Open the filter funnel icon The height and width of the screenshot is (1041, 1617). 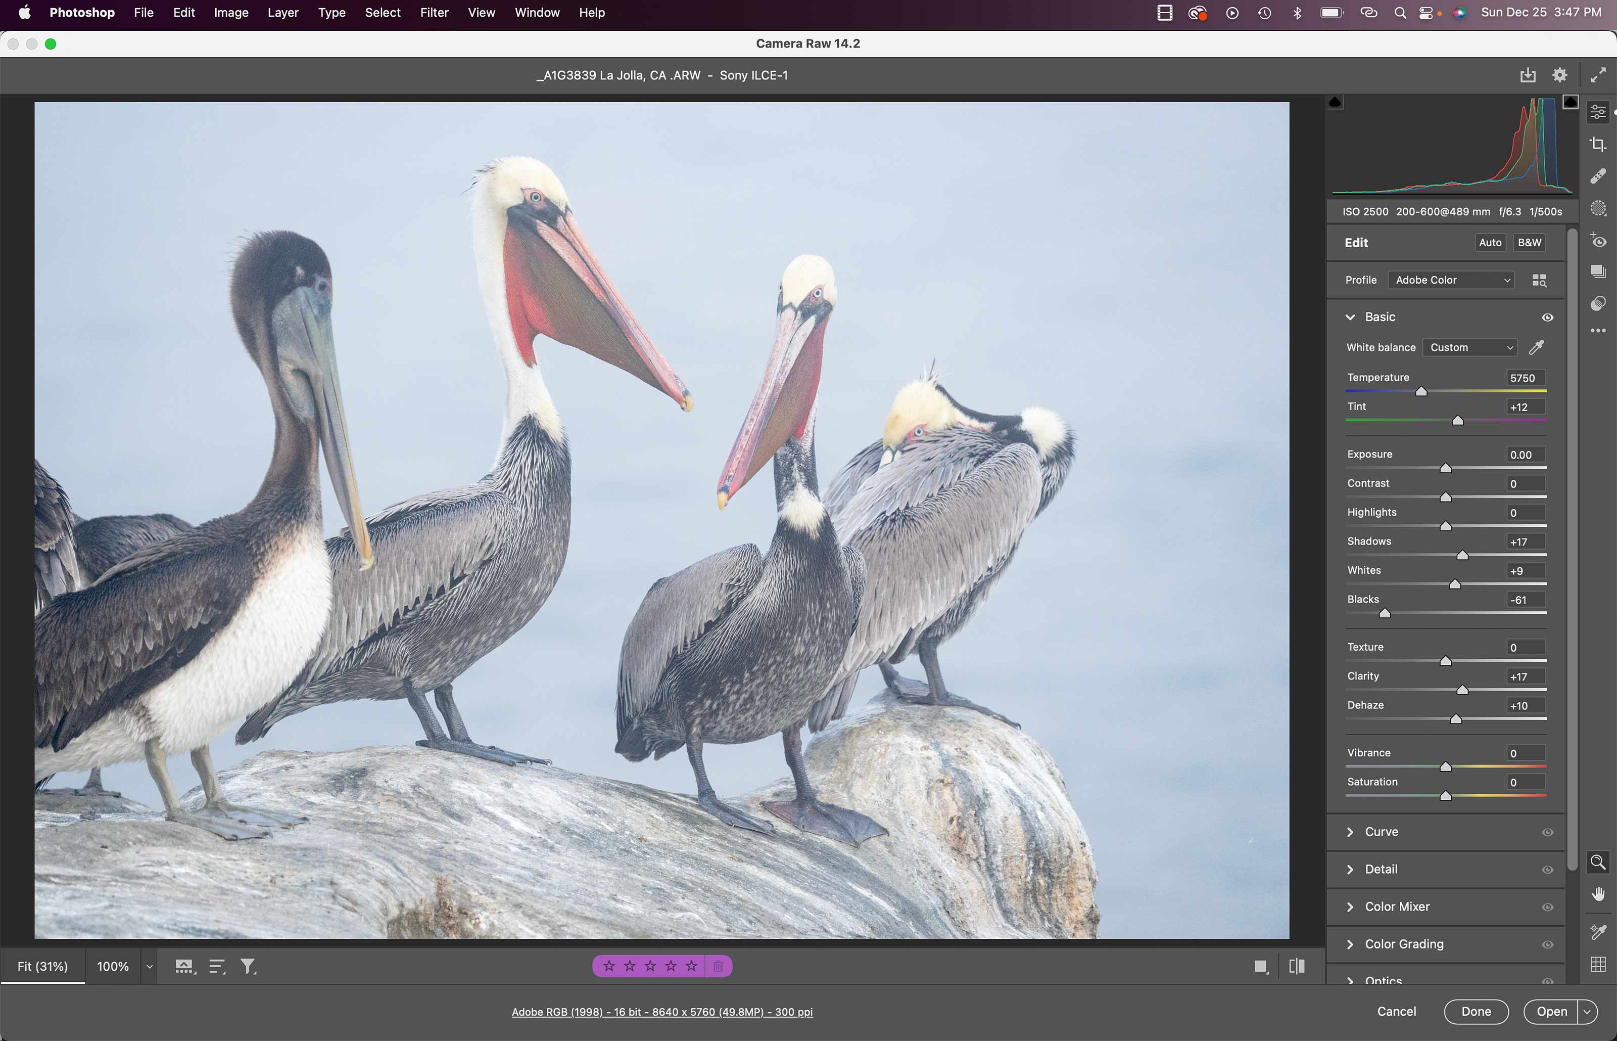248,967
